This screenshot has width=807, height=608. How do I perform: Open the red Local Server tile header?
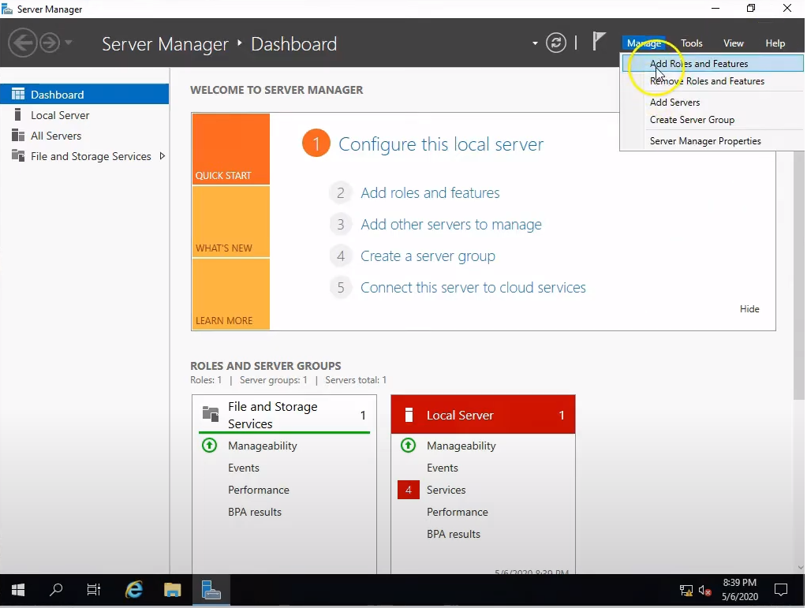tap(483, 415)
